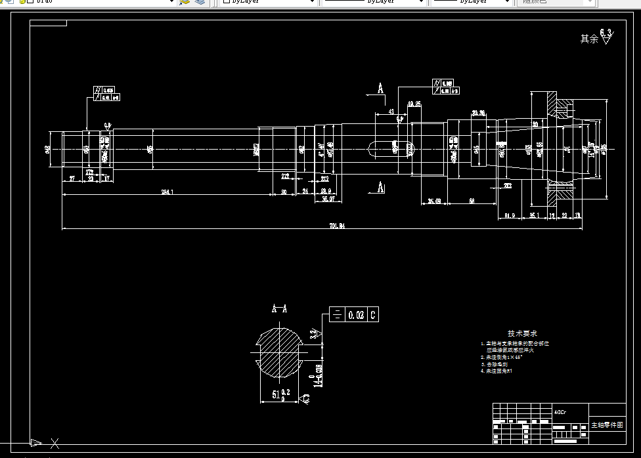Select the overall length dimension 701.84
The image size is (641, 458).
338,226
